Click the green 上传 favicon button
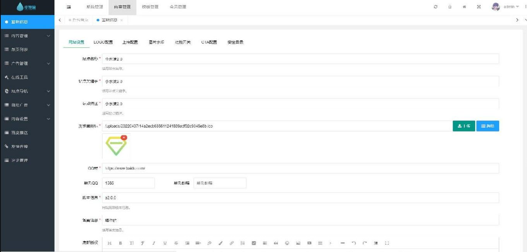The image size is (527, 252). (463, 126)
